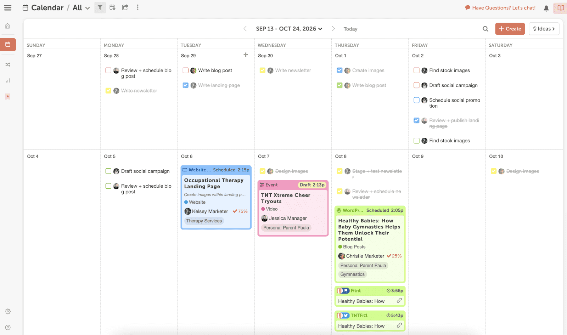567x335 pixels.
Task: Uncheck the Create images task on Oct 1
Action: click(339, 70)
